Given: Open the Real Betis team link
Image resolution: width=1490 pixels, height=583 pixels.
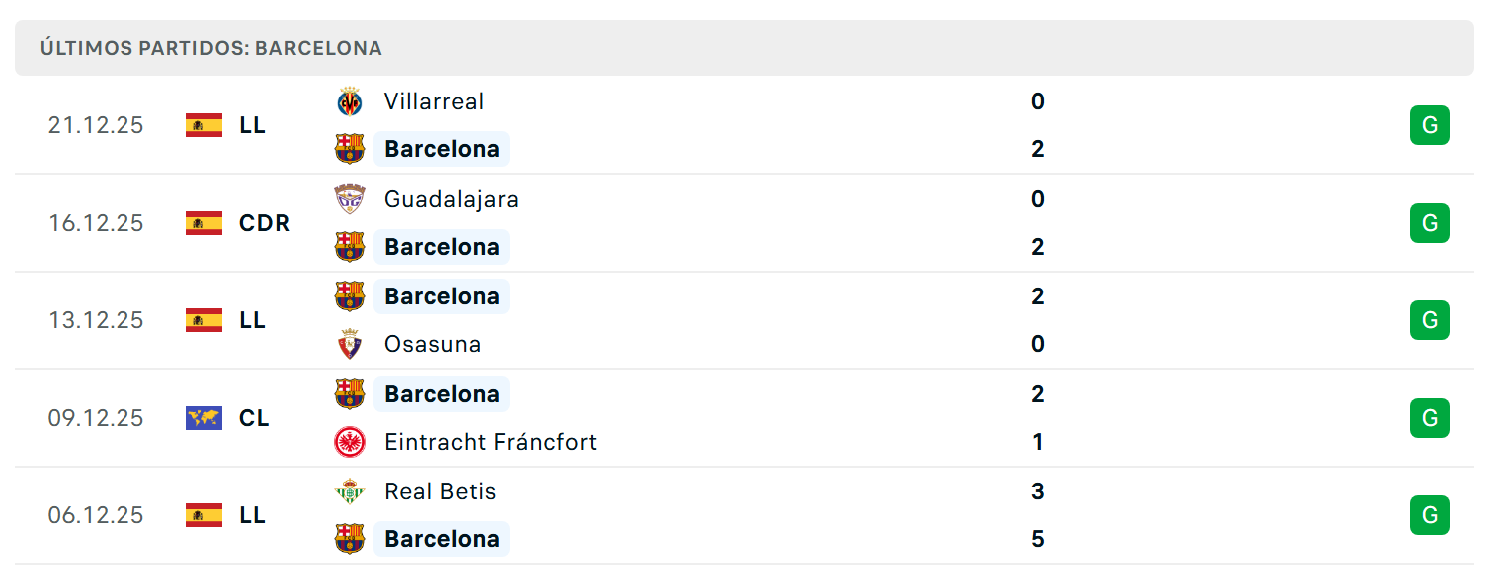Looking at the screenshot, I should pos(440,491).
